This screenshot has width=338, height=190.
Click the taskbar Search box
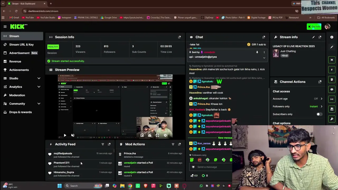pyautogui.click(x=83, y=186)
